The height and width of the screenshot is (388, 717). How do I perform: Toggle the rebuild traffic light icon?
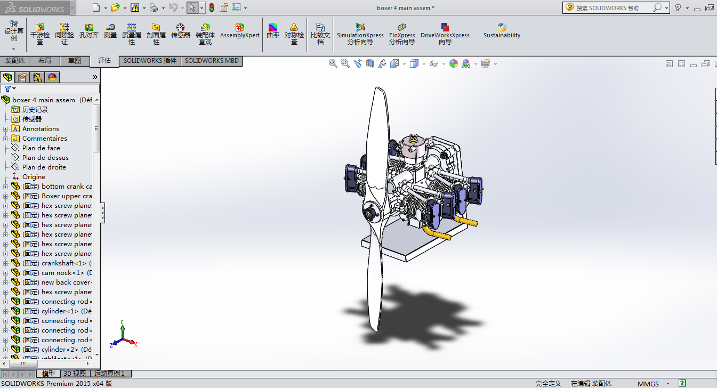[x=211, y=8]
